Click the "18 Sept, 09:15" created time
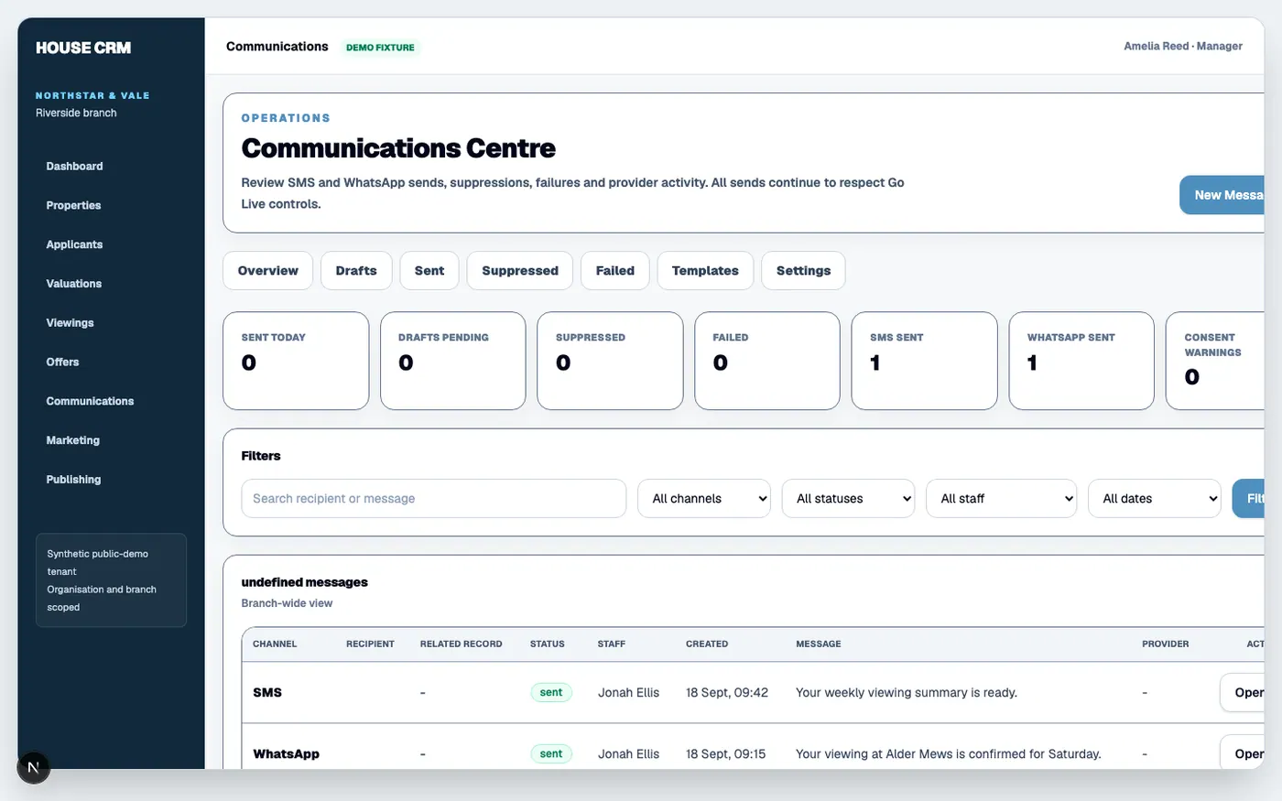The height and width of the screenshot is (801, 1282). pyautogui.click(x=725, y=754)
